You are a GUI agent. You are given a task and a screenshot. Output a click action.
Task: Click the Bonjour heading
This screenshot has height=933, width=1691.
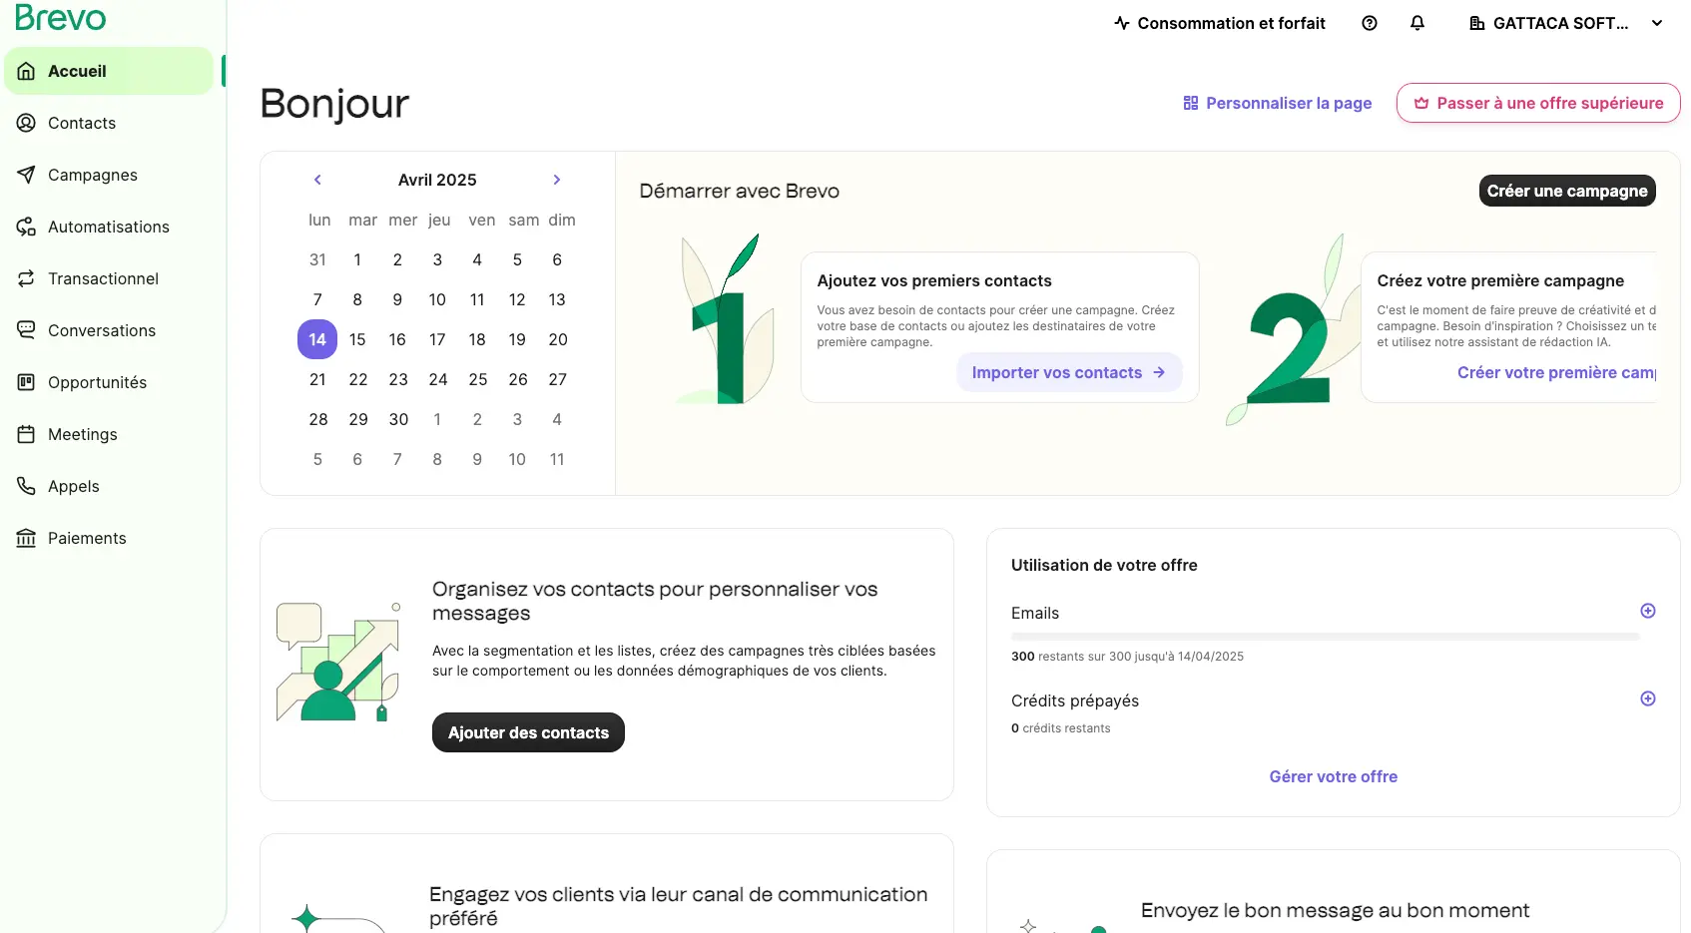pyautogui.click(x=334, y=104)
